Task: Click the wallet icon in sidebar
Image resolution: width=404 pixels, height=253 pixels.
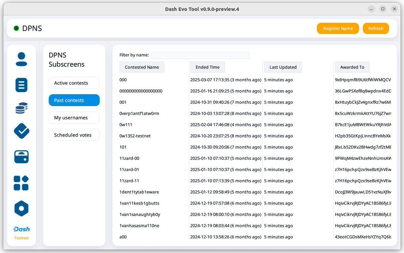Action: point(21,157)
